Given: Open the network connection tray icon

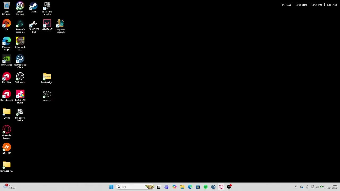Looking at the screenshot, I should [313, 187].
